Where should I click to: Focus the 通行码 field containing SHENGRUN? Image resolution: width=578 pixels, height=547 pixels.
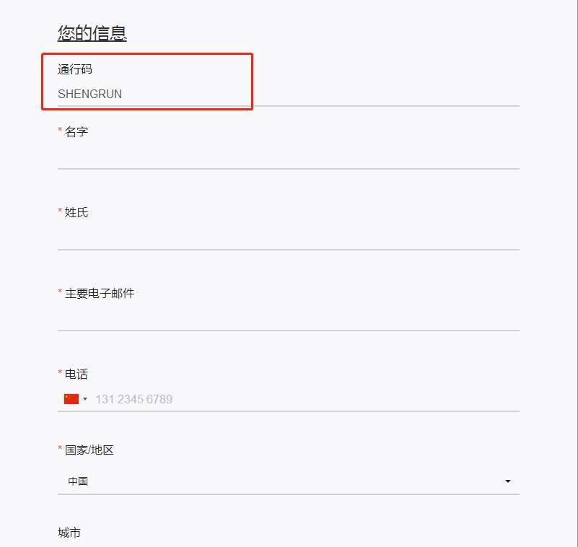[288, 95]
